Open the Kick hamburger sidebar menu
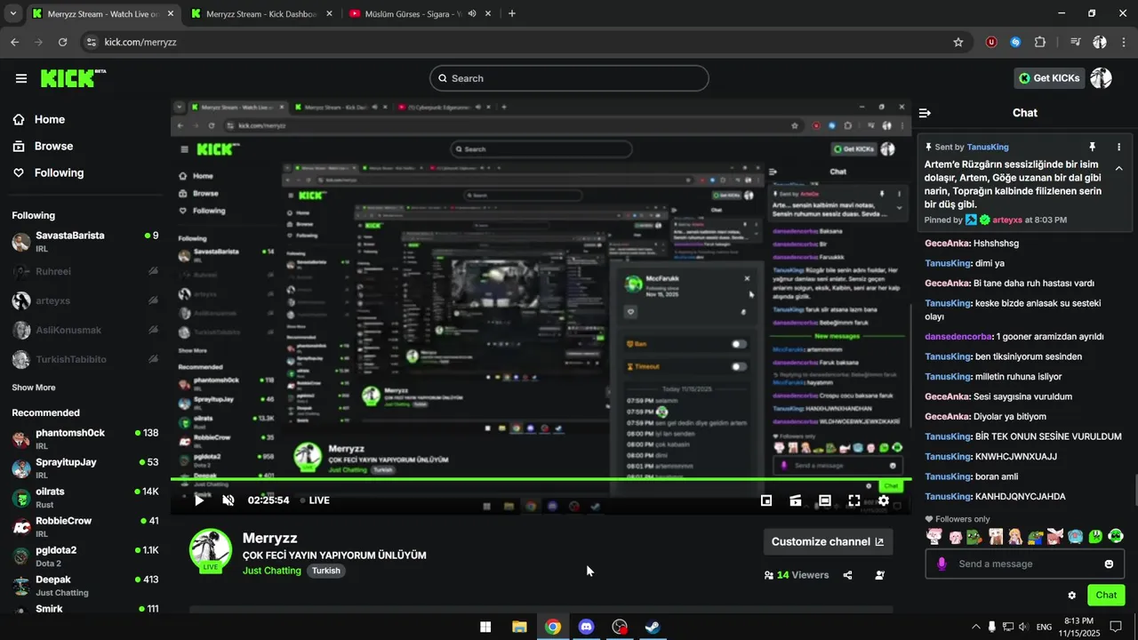 coord(21,78)
